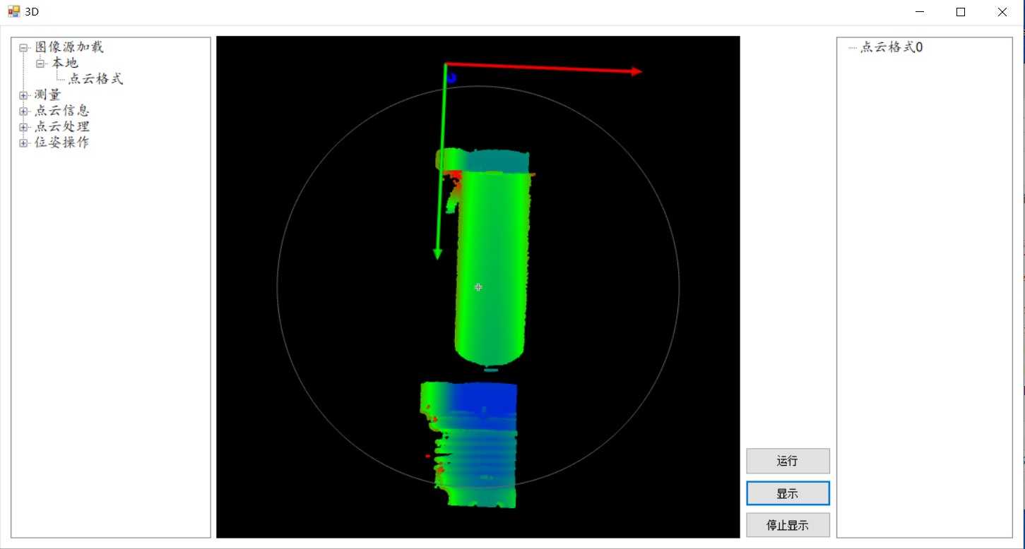The image size is (1025, 549).
Task: Expand the 位姿操作 tree node
Action: tap(23, 143)
